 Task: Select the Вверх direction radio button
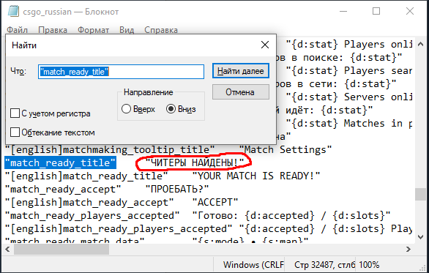point(126,109)
